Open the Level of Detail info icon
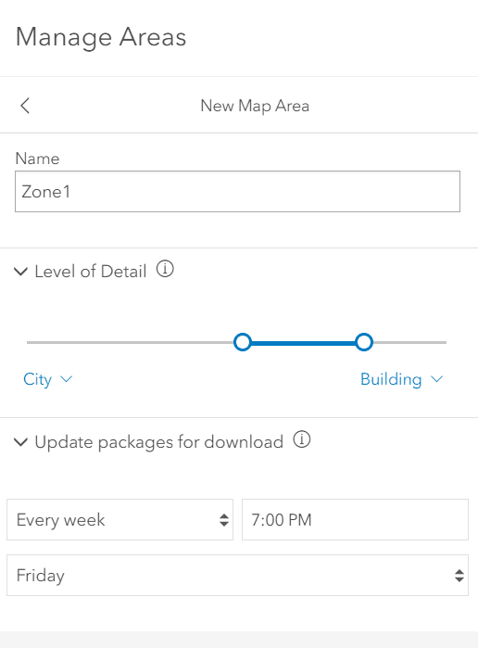The height and width of the screenshot is (648, 478). pyautogui.click(x=165, y=269)
